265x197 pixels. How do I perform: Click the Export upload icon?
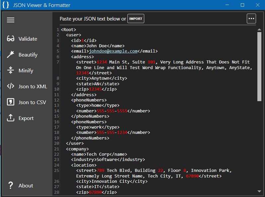(11, 118)
